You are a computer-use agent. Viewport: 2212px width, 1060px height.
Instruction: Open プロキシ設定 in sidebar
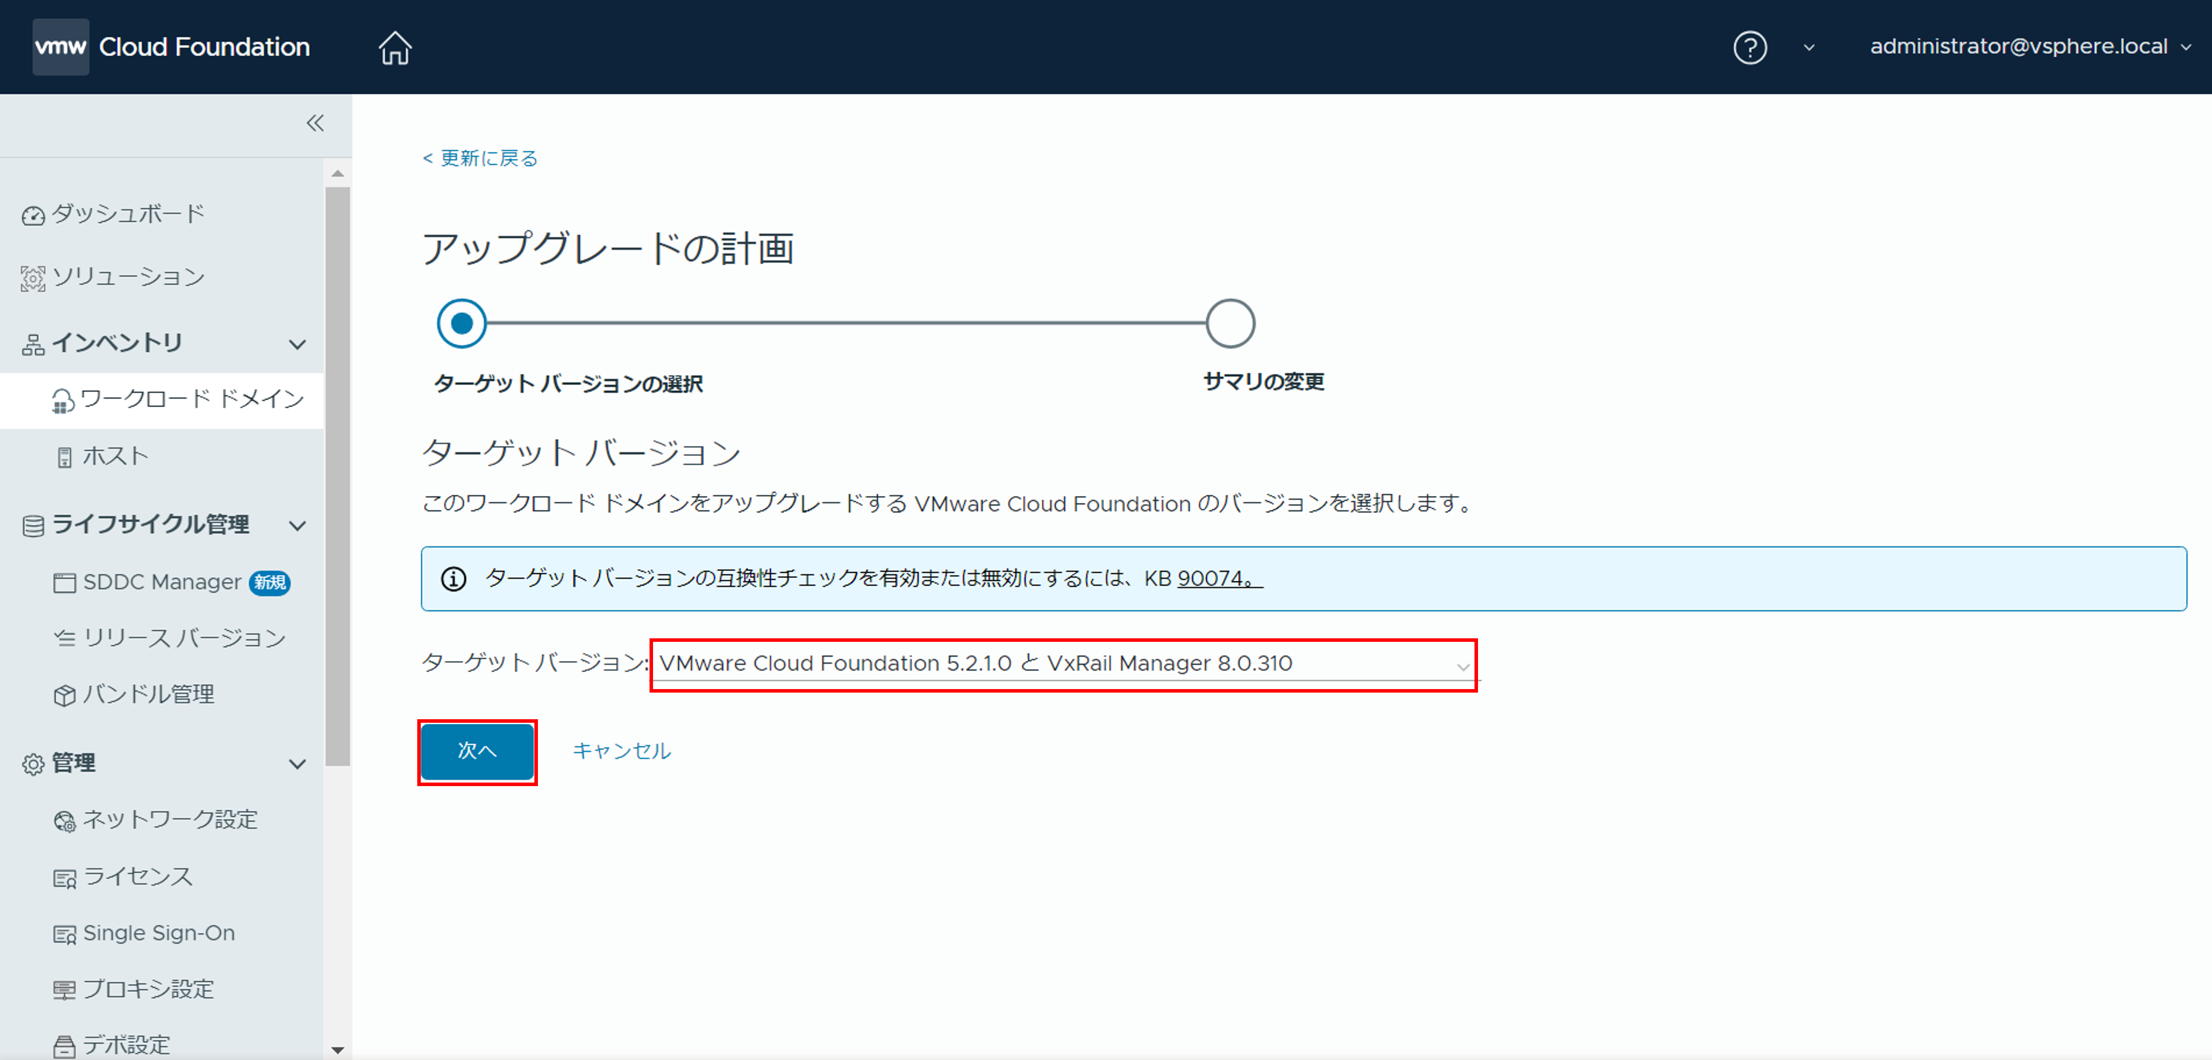[x=148, y=989]
